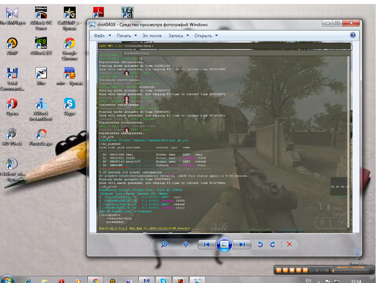
Task: Adjust the AIMP mini player seek slider
Action: point(350,271)
